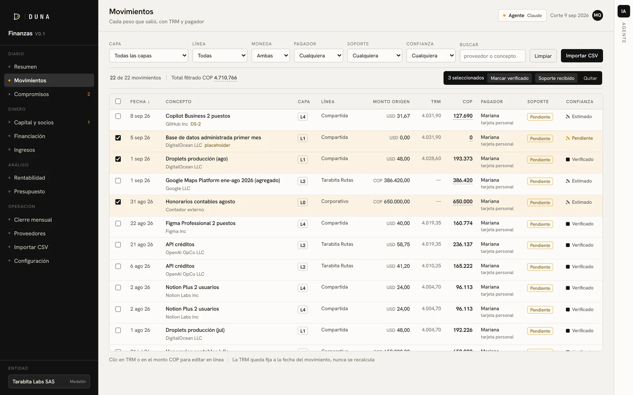Click the DS-2 link under Copilot Business

(195, 124)
